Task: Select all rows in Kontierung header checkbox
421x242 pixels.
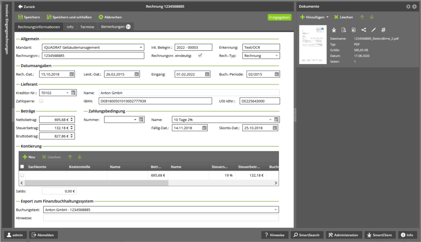Action: [22, 167]
